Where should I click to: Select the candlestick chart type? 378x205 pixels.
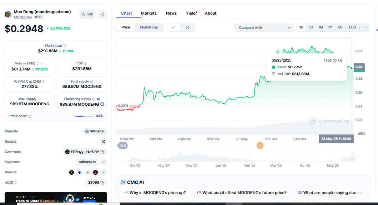[x=187, y=27]
